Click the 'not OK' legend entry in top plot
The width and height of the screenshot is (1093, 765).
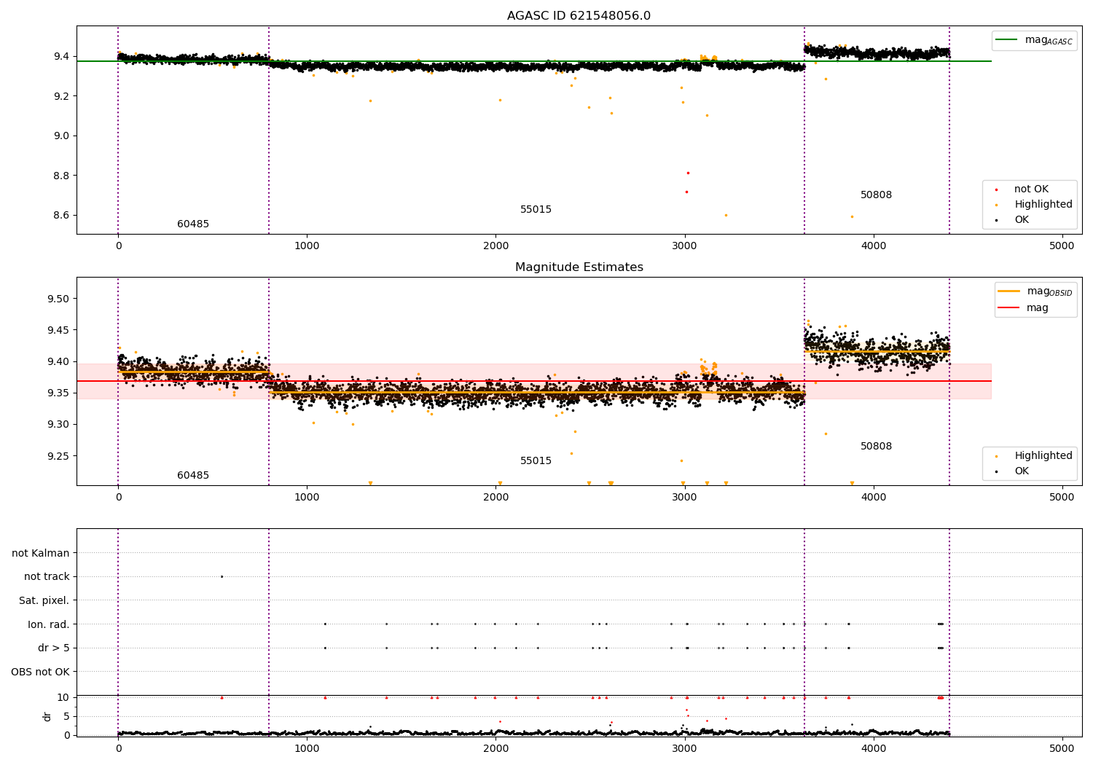pos(1031,189)
